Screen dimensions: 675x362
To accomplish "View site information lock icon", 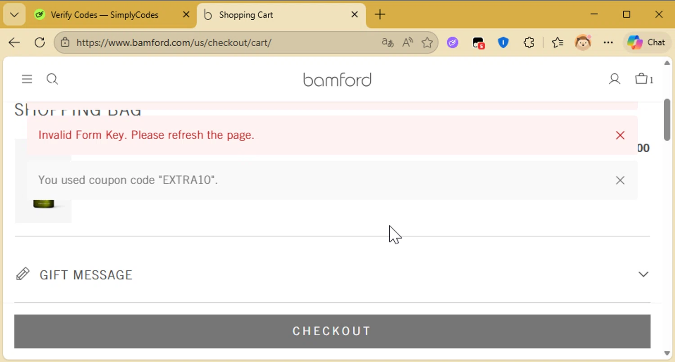I will pyautogui.click(x=65, y=43).
